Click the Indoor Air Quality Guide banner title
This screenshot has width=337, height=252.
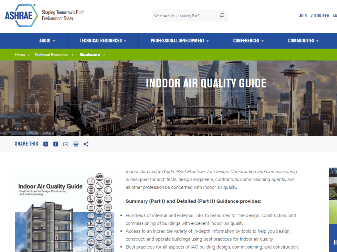click(x=206, y=83)
